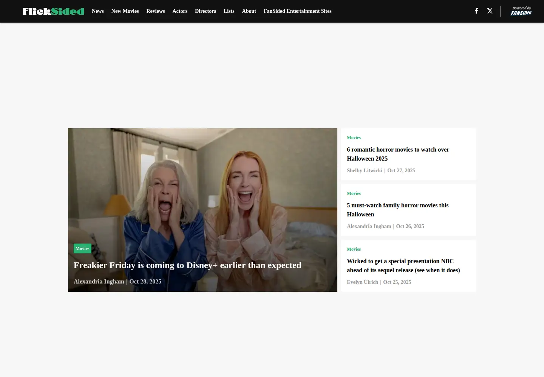
Task: Open 5 must-watch family horror movies article
Action: coord(398,210)
